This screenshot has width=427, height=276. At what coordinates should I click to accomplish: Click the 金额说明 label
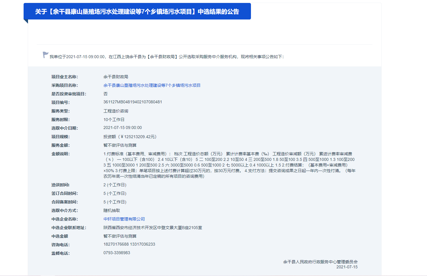[60, 154]
